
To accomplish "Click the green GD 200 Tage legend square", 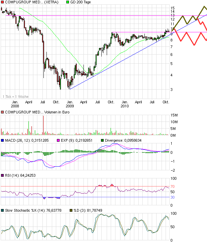I will point(68,2).
